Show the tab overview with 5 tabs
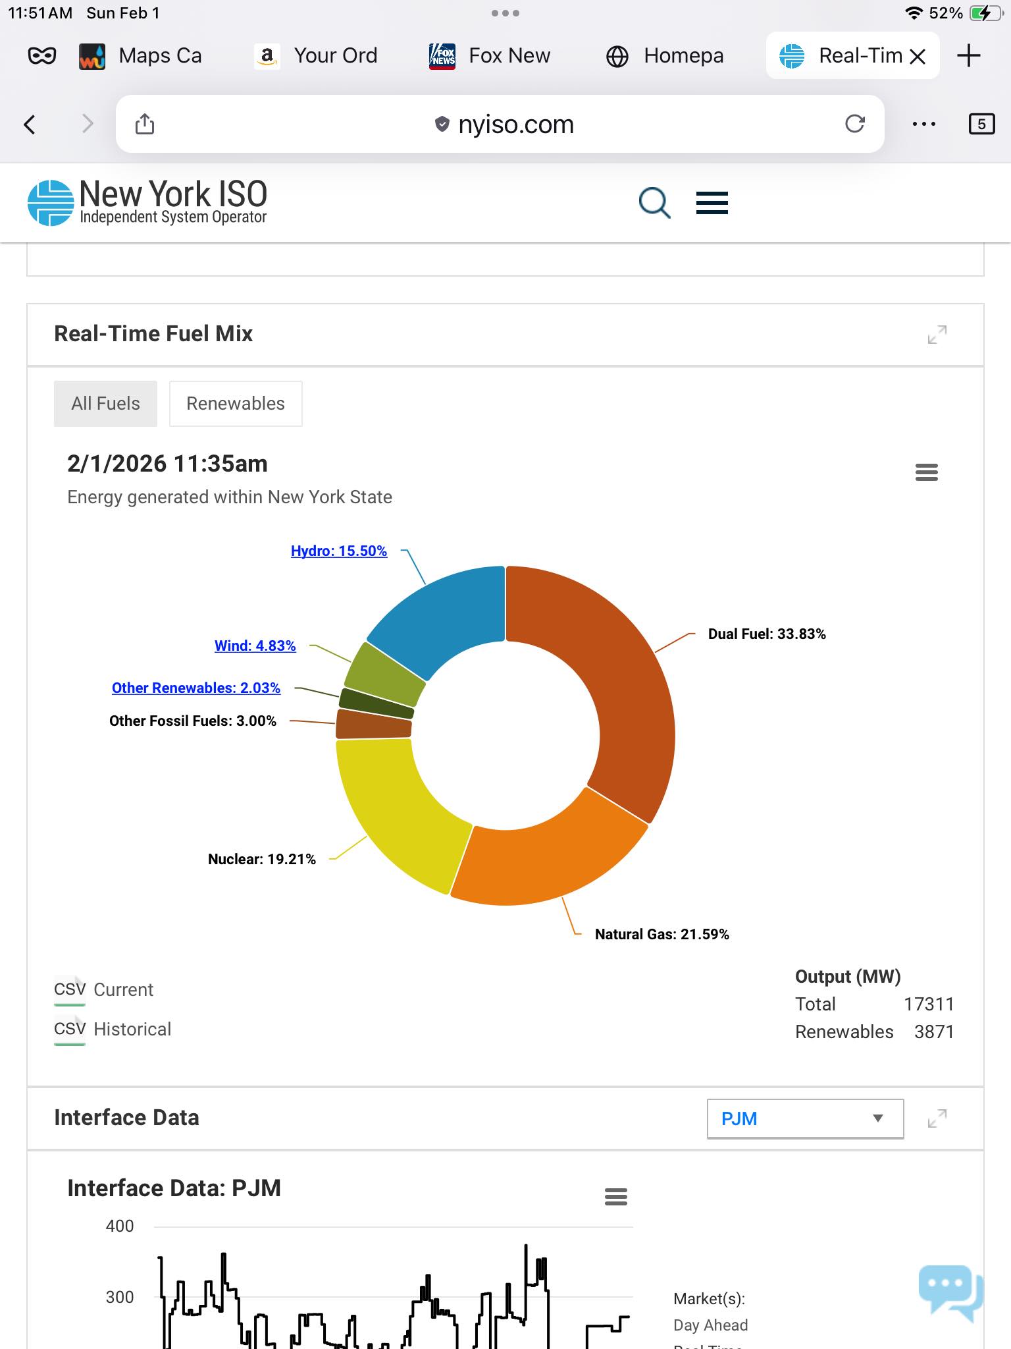Viewport: 1011px width, 1349px height. [981, 124]
